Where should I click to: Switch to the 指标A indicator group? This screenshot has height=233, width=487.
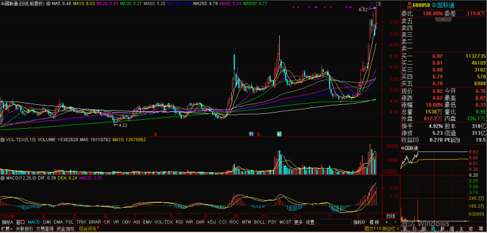point(7,222)
